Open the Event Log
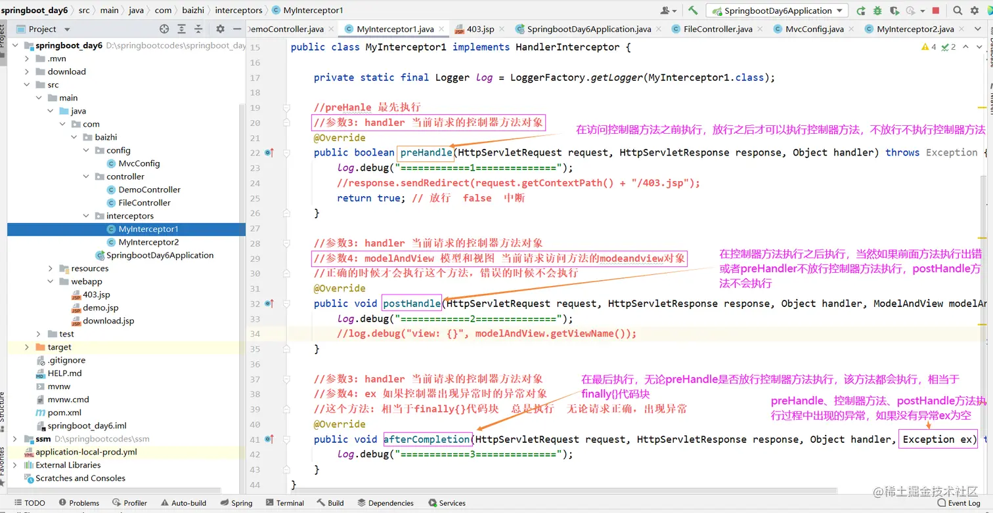This screenshot has height=513, width=993. click(x=958, y=503)
